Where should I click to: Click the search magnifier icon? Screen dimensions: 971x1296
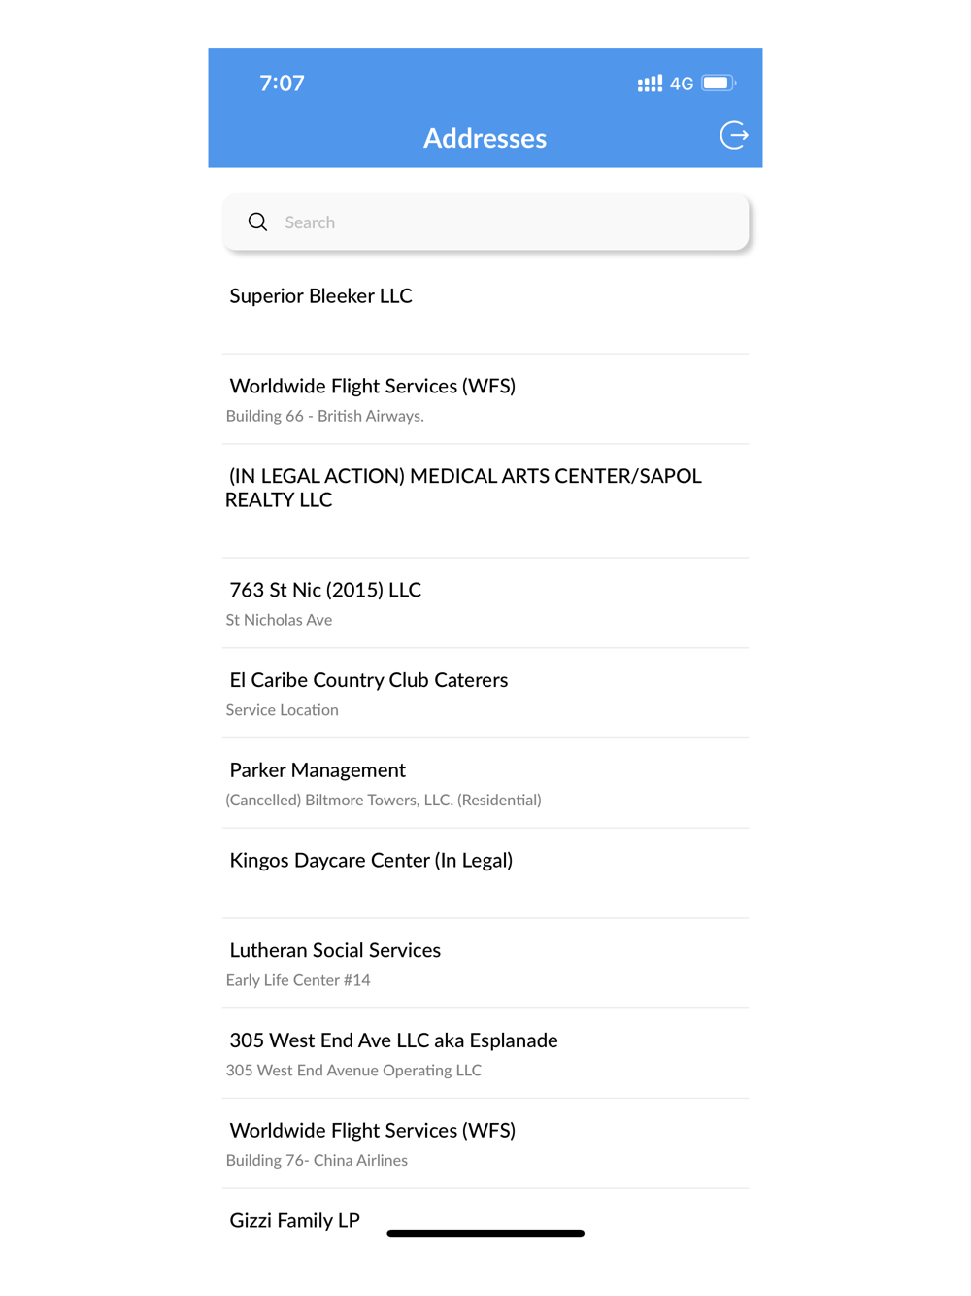click(x=257, y=222)
